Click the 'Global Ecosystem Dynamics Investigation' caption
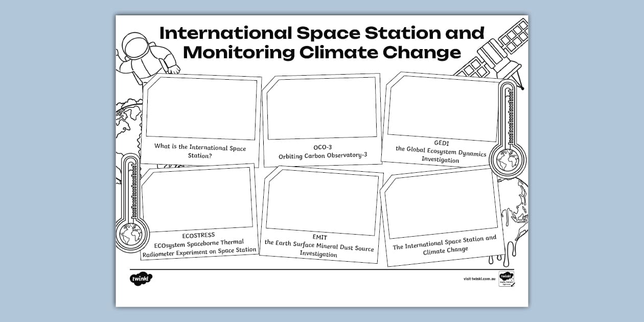Image resolution: width=644 pixels, height=322 pixels. [x=441, y=155]
